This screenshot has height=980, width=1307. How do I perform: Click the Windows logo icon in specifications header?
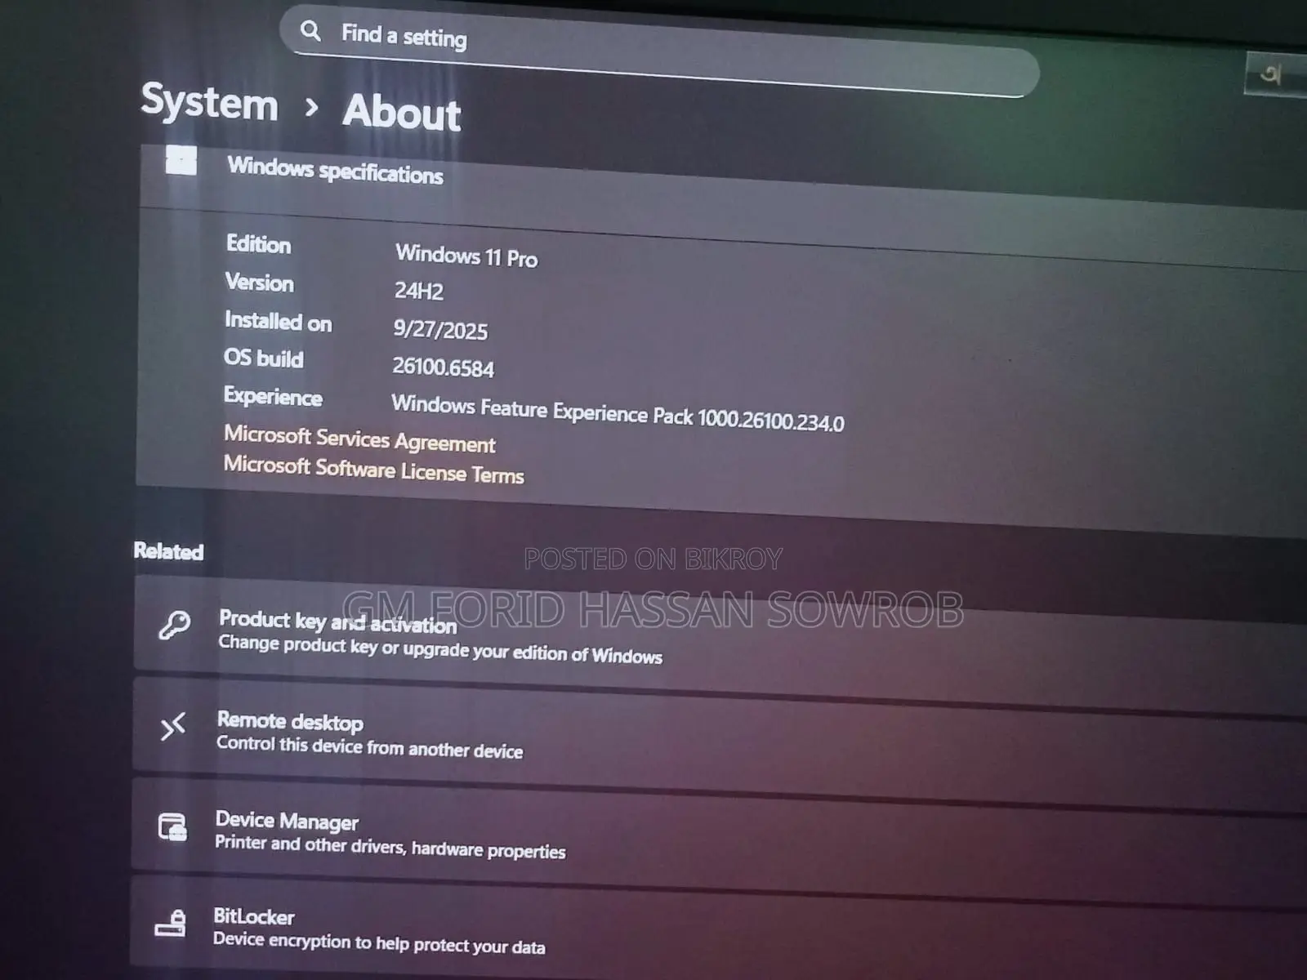(181, 160)
